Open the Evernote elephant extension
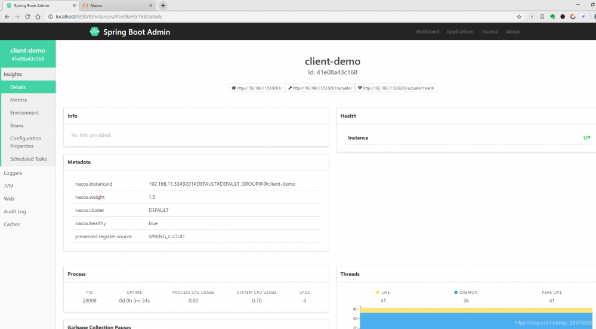The height and width of the screenshot is (329, 596). pyautogui.click(x=552, y=17)
